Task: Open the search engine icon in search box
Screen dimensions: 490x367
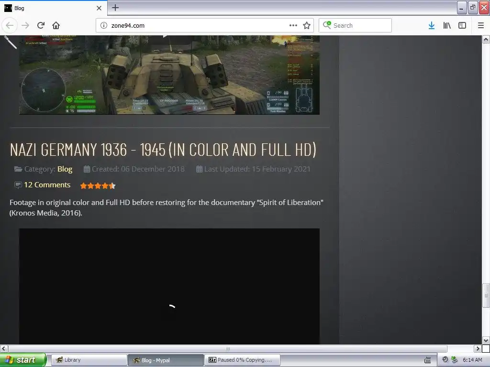Action: tap(327, 25)
